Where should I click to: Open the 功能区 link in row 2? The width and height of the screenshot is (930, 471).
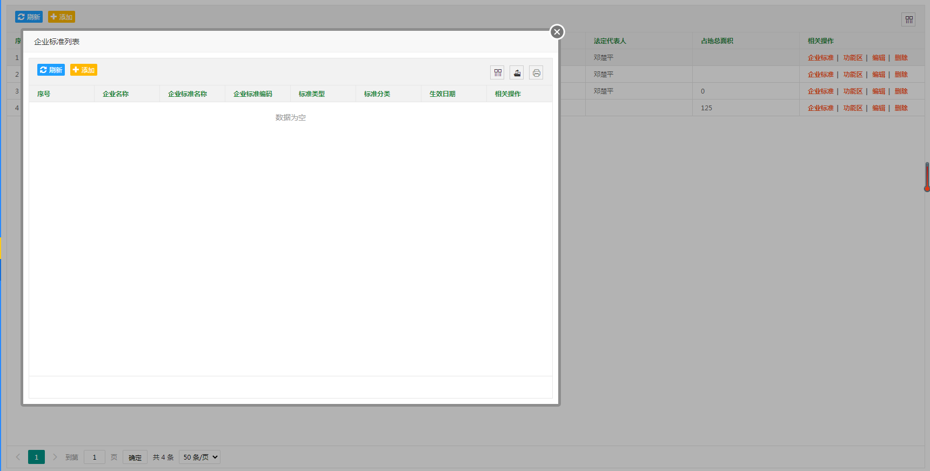tap(853, 75)
